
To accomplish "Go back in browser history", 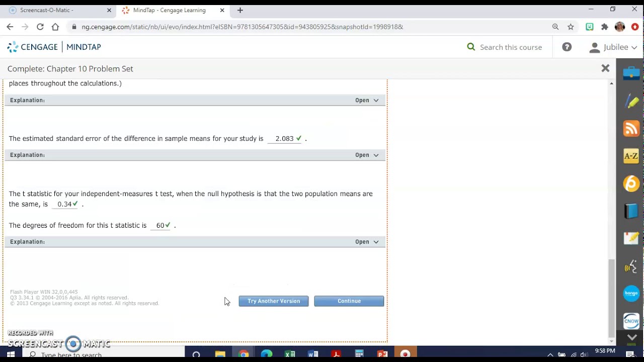I will (x=10, y=27).
